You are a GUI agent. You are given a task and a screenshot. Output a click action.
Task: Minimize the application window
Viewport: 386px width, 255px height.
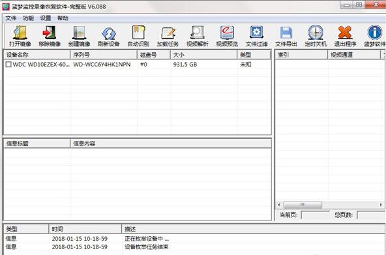pyautogui.click(x=347, y=5)
